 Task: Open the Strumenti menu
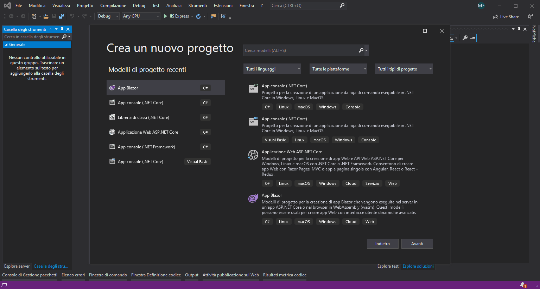[197, 6]
